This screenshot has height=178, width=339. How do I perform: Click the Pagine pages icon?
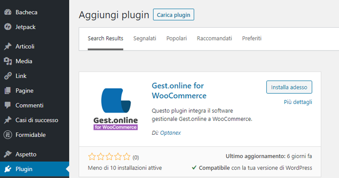[8, 90]
